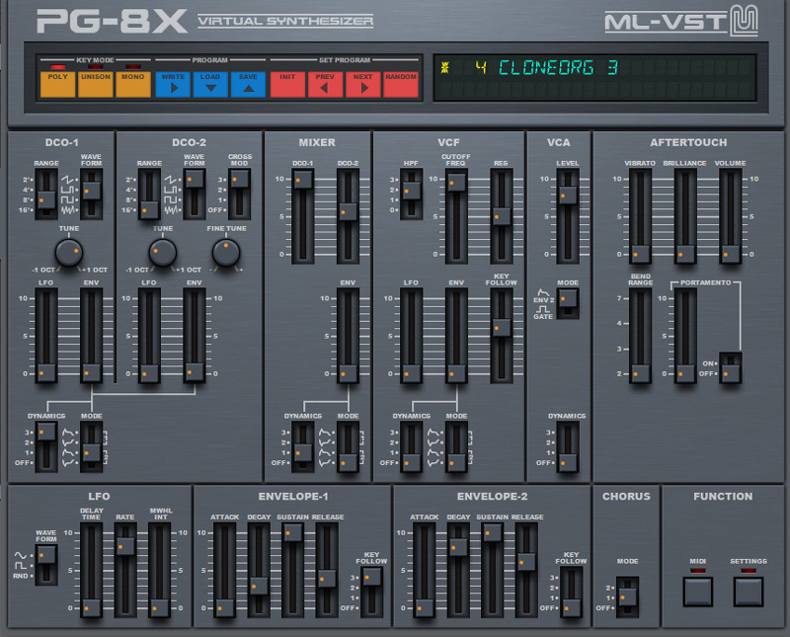Image resolution: width=790 pixels, height=637 pixels.
Task: Click the MIXER DCO-2 level slider handle
Action: click(348, 212)
